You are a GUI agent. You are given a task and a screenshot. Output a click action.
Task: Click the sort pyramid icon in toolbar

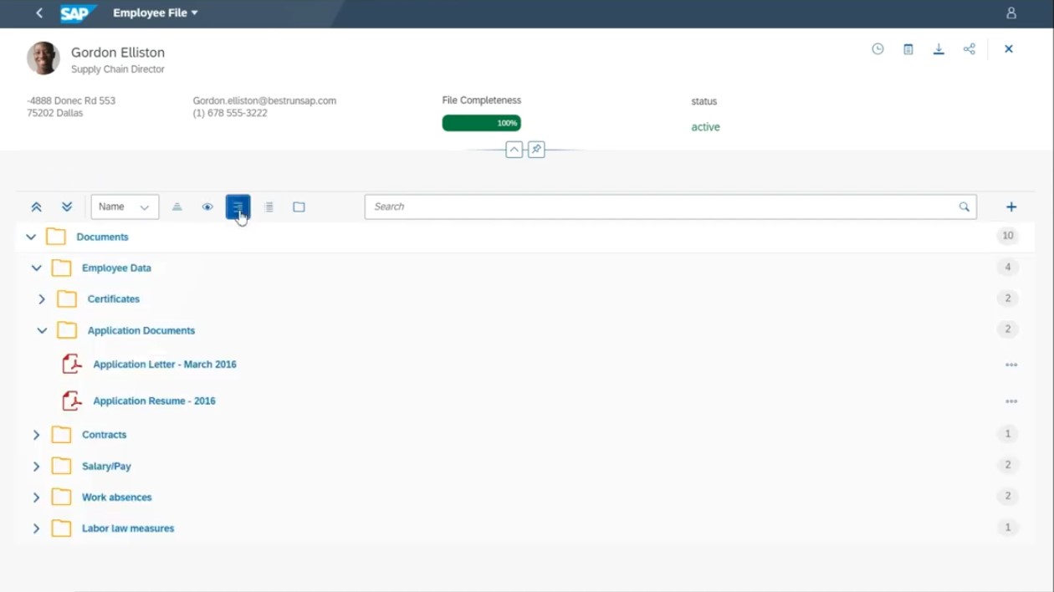click(x=177, y=207)
